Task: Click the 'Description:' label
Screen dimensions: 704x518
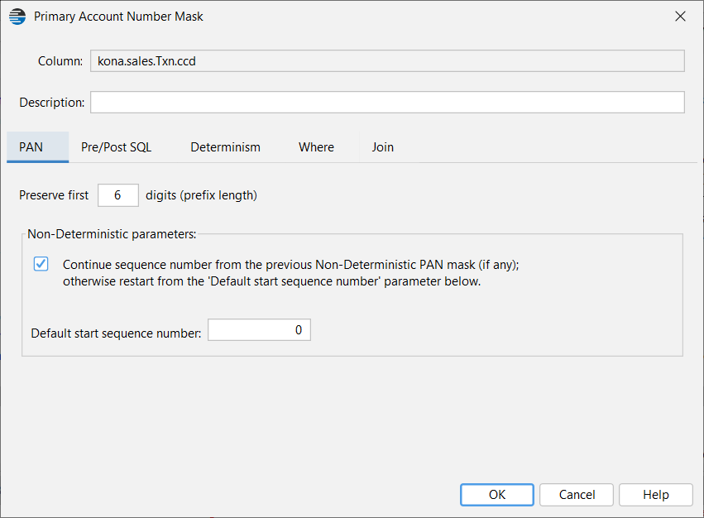Action: point(51,103)
